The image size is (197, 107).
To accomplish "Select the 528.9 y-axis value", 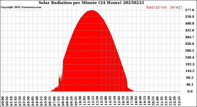I will 190,17.
